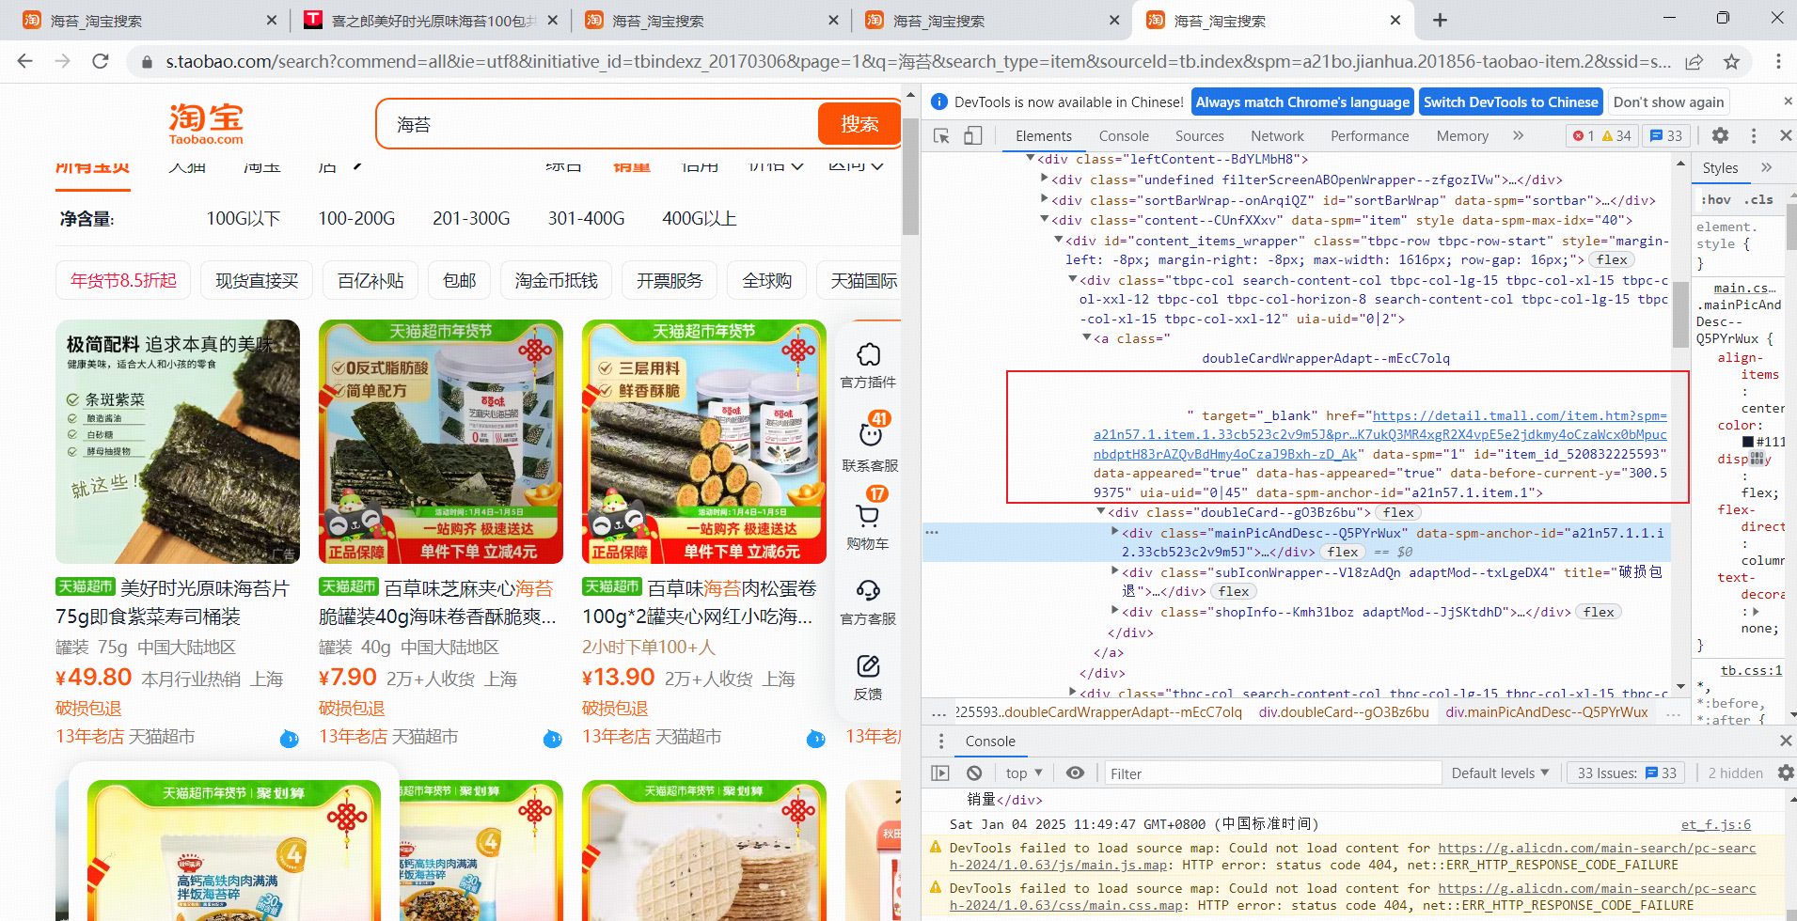Switch to the Network tab
The image size is (1797, 921).
(x=1276, y=136)
